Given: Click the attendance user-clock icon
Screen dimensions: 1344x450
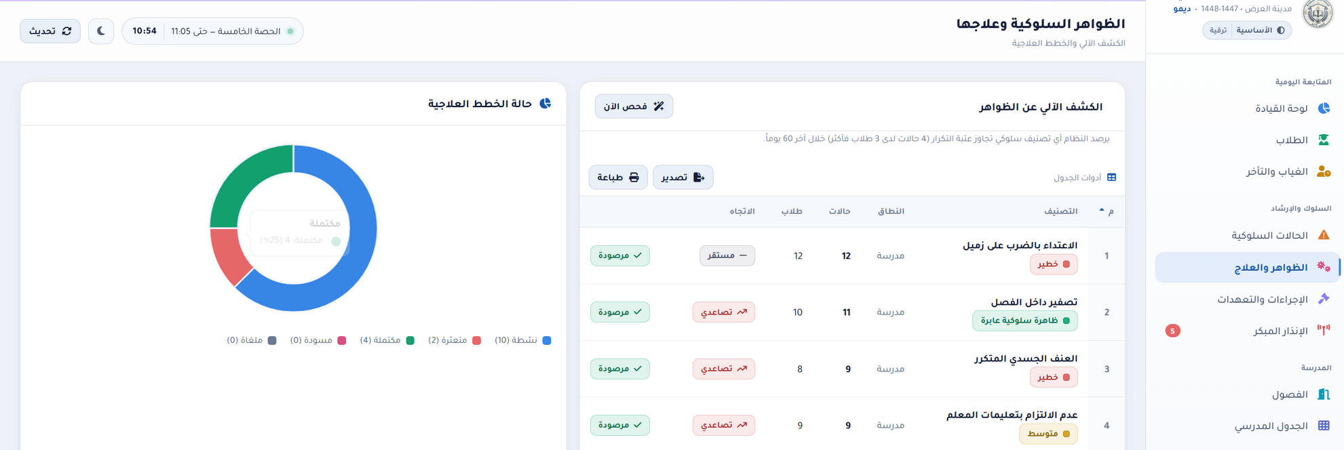Looking at the screenshot, I should (1324, 172).
